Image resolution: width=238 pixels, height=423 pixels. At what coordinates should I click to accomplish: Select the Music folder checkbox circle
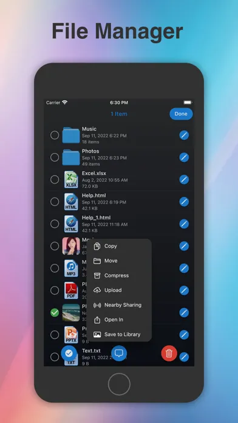[55, 135]
